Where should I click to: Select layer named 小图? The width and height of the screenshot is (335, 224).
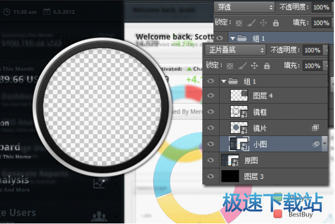click(260, 145)
